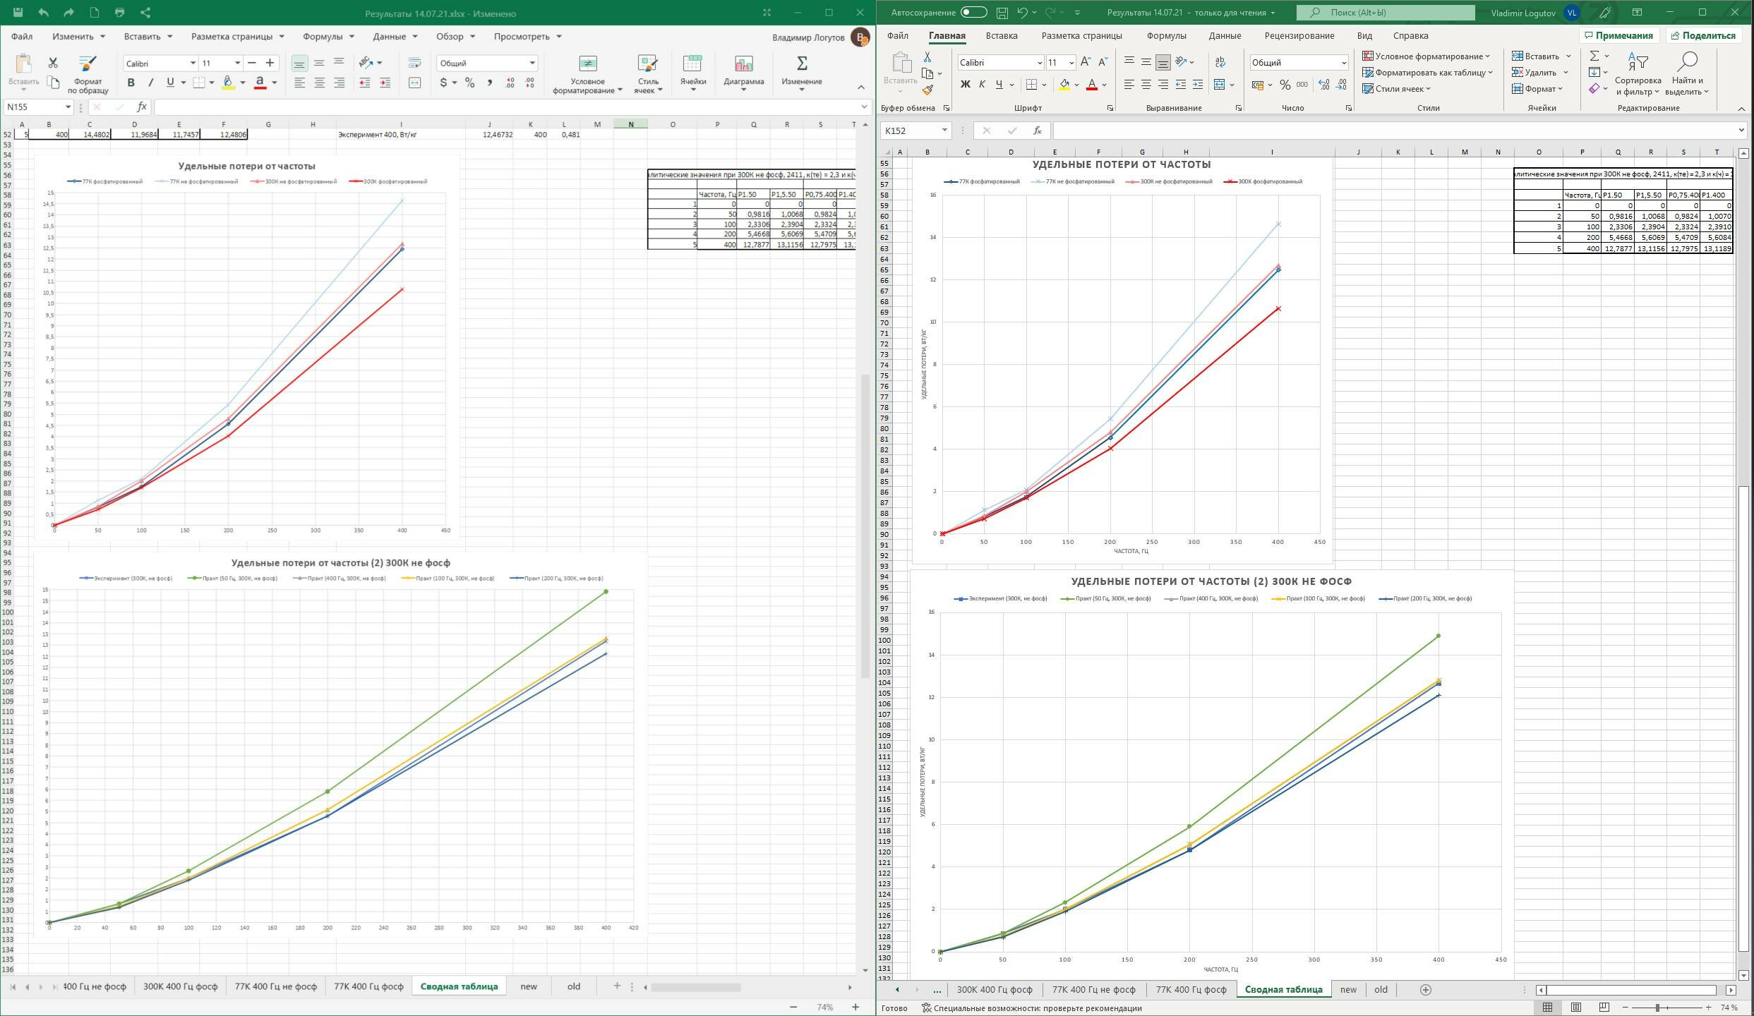
Task: Toggle italic К in right window
Action: tap(982, 85)
